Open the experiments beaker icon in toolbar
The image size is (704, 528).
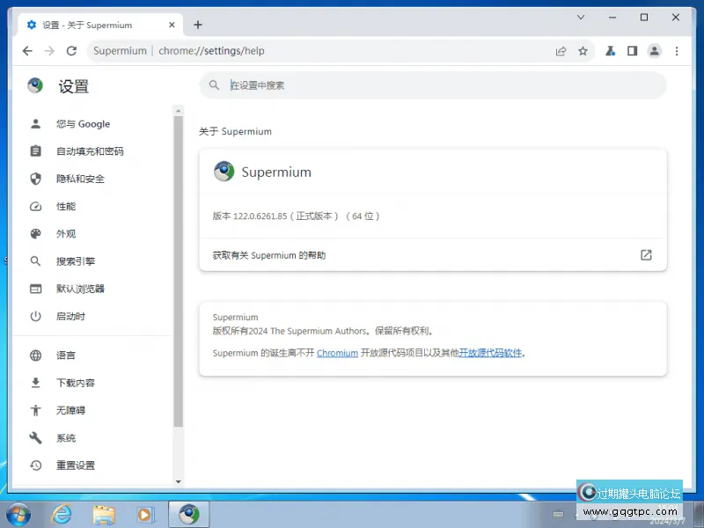point(611,51)
